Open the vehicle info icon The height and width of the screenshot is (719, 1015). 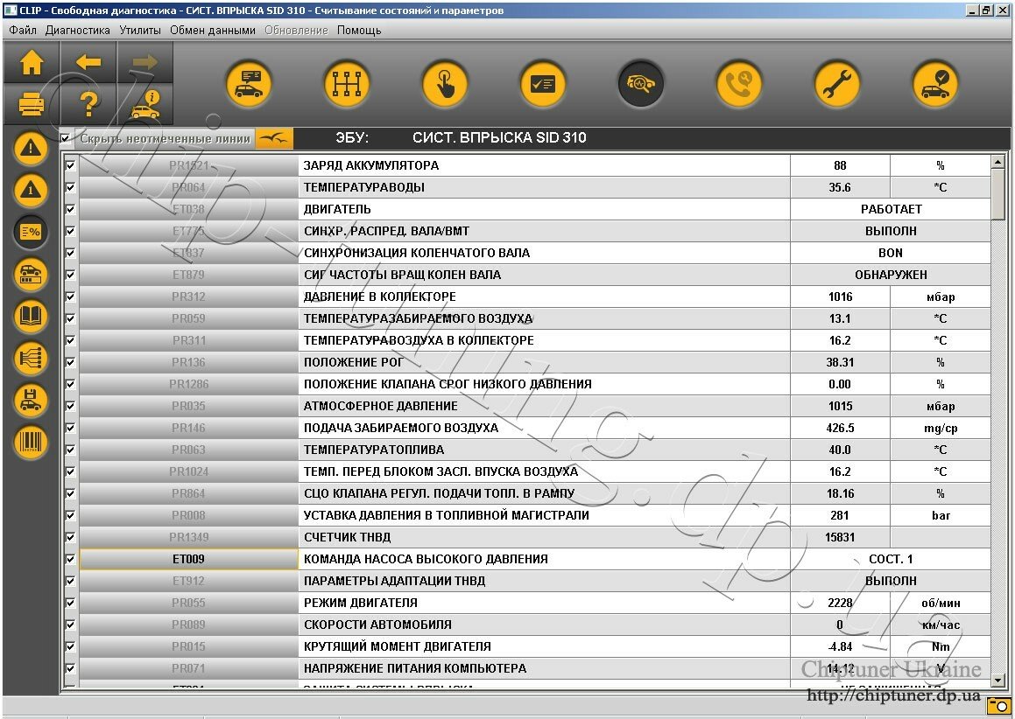(x=145, y=103)
